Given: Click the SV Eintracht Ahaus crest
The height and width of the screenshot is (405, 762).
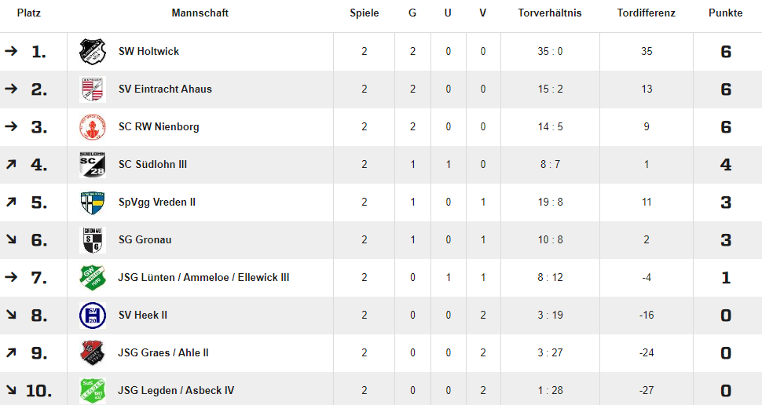Looking at the screenshot, I should (93, 89).
